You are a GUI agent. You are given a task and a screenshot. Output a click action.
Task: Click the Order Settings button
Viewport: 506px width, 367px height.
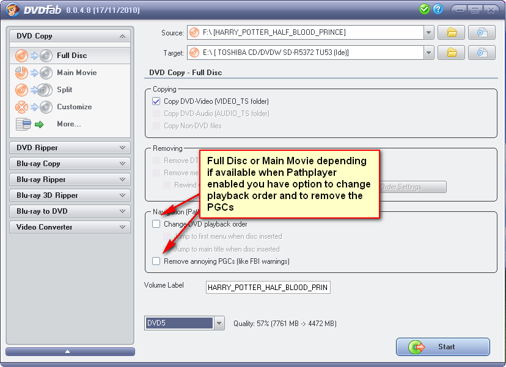point(413,187)
